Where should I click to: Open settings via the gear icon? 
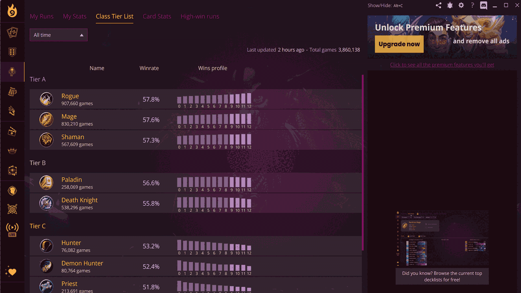pos(461,5)
